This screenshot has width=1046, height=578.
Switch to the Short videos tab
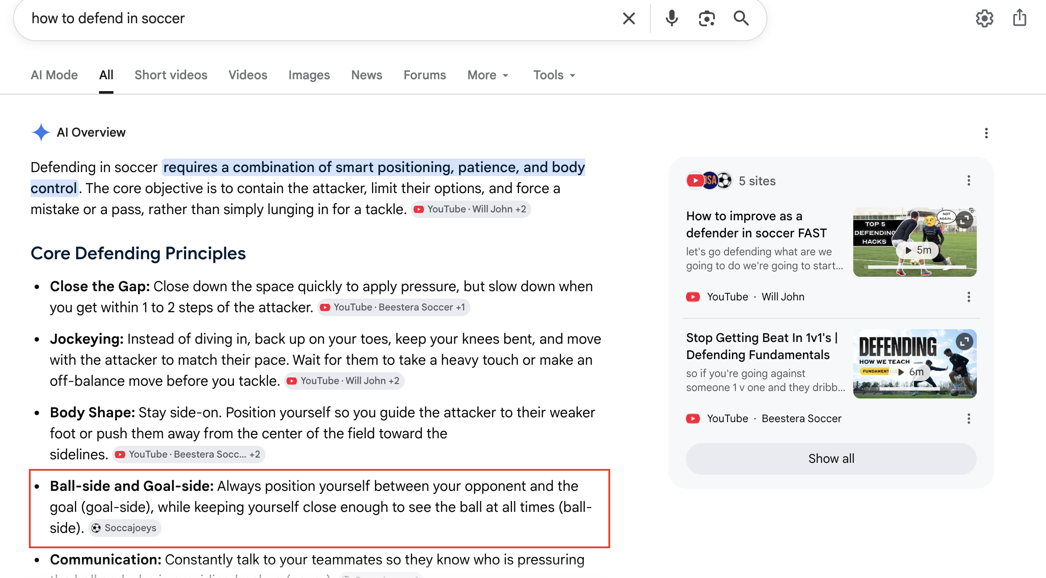[171, 75]
